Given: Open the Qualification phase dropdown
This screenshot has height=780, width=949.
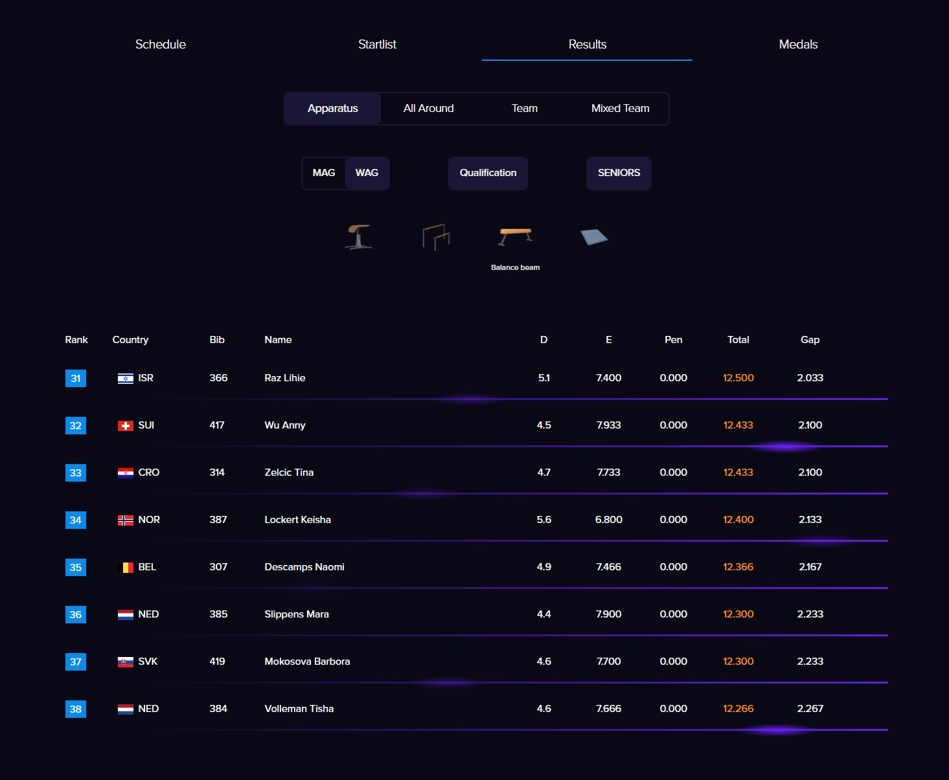Looking at the screenshot, I should click(x=488, y=173).
